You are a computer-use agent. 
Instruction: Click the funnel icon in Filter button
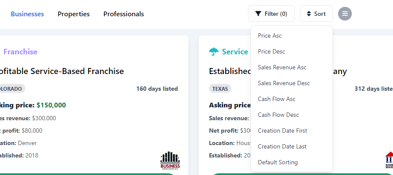pyautogui.click(x=258, y=14)
